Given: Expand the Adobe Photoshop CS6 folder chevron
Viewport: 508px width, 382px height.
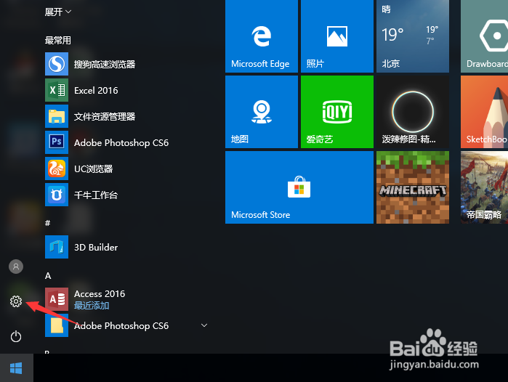Looking at the screenshot, I should (204, 325).
